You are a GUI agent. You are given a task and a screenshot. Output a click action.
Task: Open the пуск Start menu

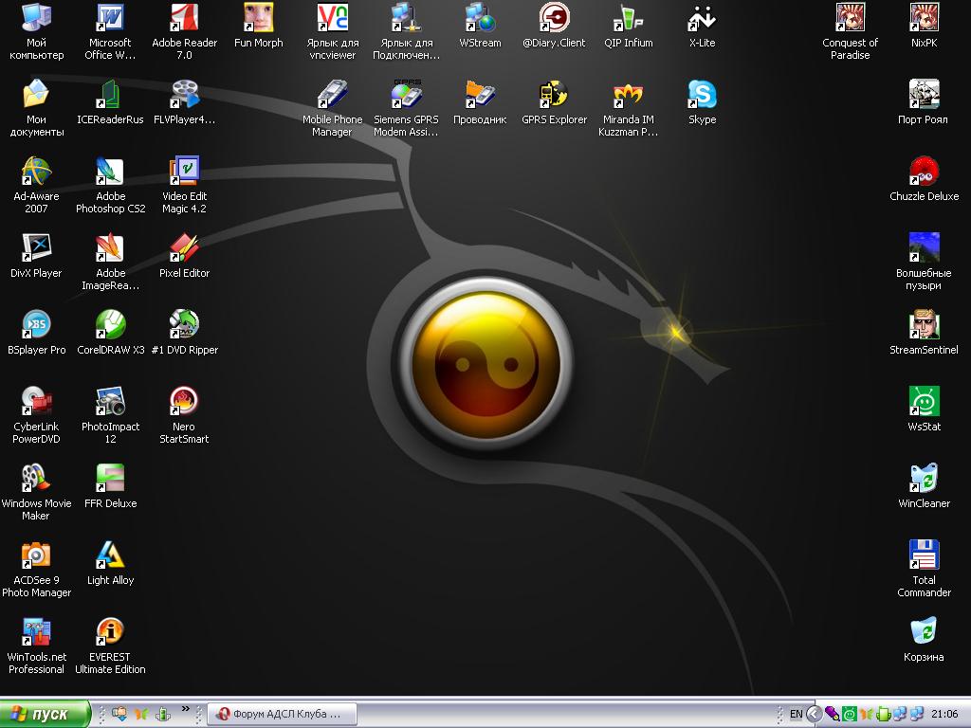pyautogui.click(x=45, y=714)
